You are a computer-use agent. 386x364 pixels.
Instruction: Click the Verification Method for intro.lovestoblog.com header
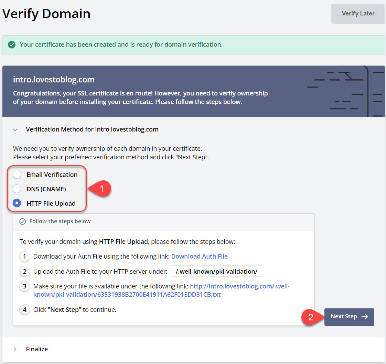92,129
